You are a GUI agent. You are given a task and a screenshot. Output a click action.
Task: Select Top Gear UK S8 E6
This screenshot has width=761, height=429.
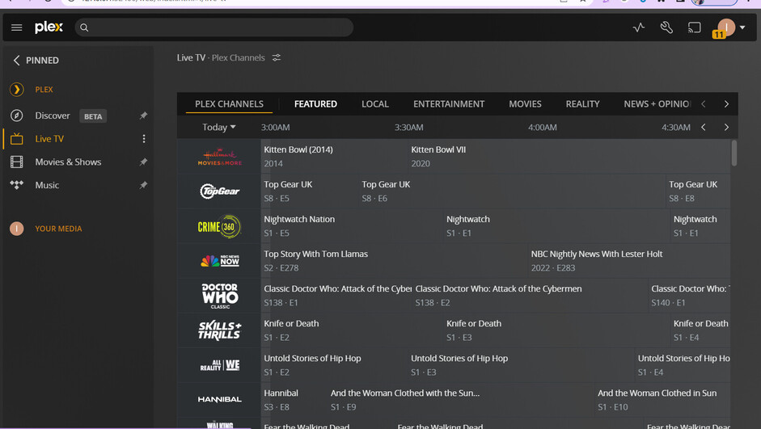(x=512, y=191)
